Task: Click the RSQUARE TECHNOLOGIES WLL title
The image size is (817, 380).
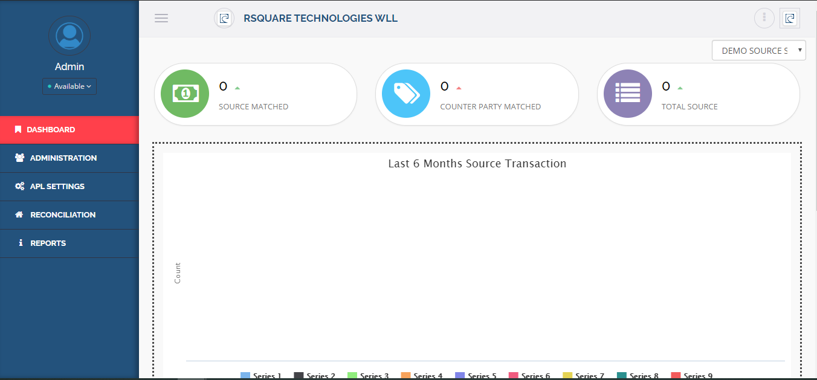Action: [x=320, y=18]
